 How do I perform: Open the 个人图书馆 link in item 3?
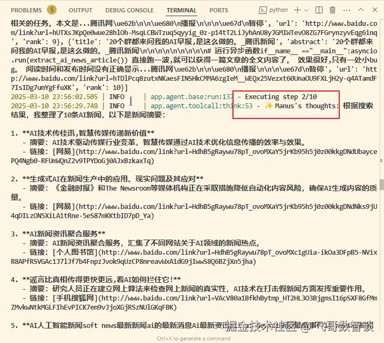click(x=194, y=257)
